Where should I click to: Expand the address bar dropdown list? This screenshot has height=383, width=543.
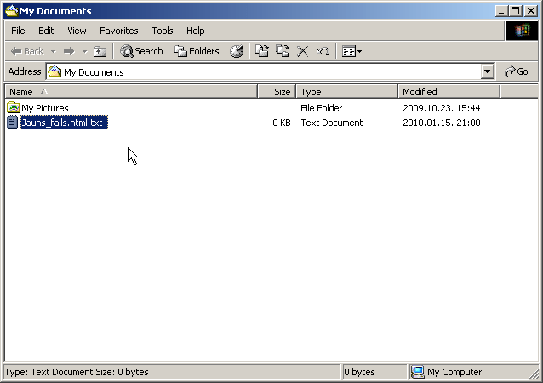[x=487, y=72]
